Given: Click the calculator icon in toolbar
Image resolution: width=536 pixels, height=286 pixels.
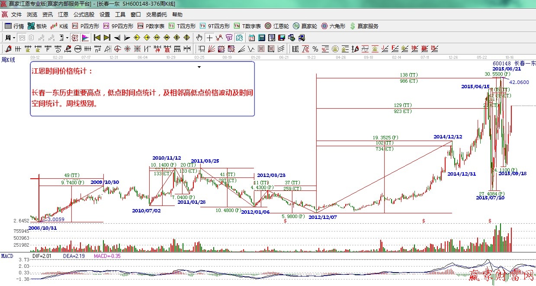Looking at the screenshot, I should pos(262,38).
